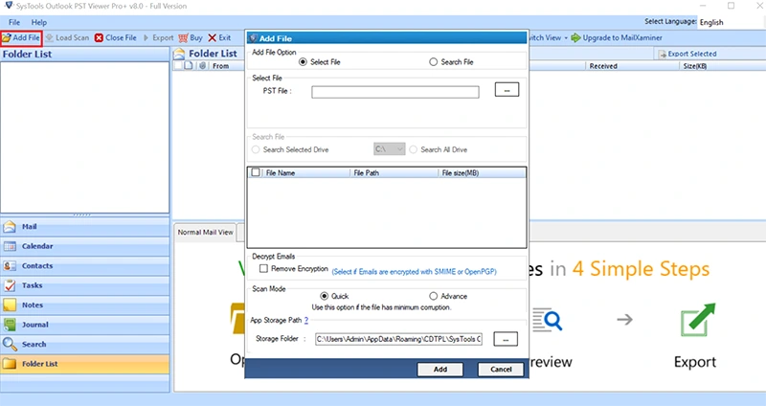Open the Mail section in the sidebar
Screen dimensions: 766x406
(x=85, y=227)
